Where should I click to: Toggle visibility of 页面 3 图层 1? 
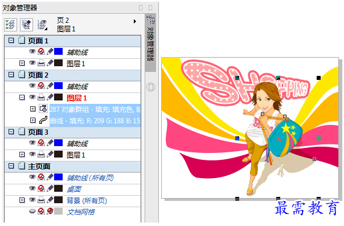32,154
